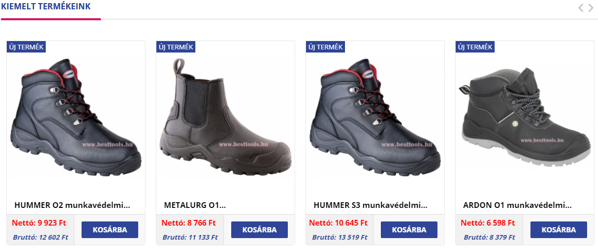Open ARDON O1 munkavédelmi product title
The image size is (598, 249).
click(x=517, y=205)
